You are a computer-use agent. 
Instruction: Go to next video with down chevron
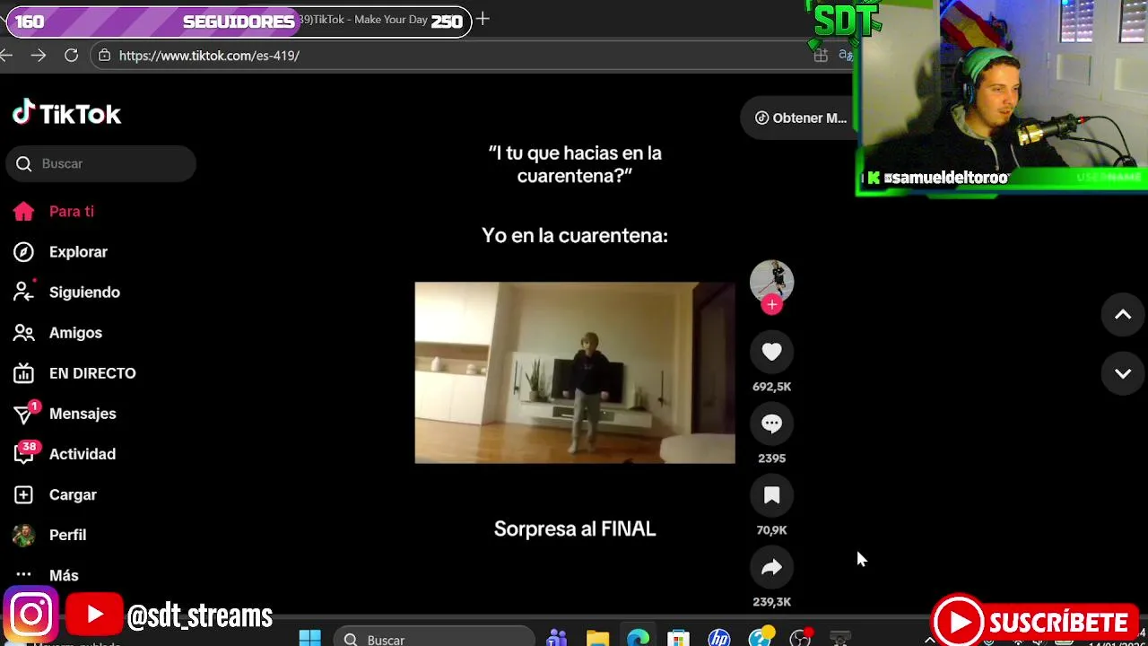pos(1123,373)
